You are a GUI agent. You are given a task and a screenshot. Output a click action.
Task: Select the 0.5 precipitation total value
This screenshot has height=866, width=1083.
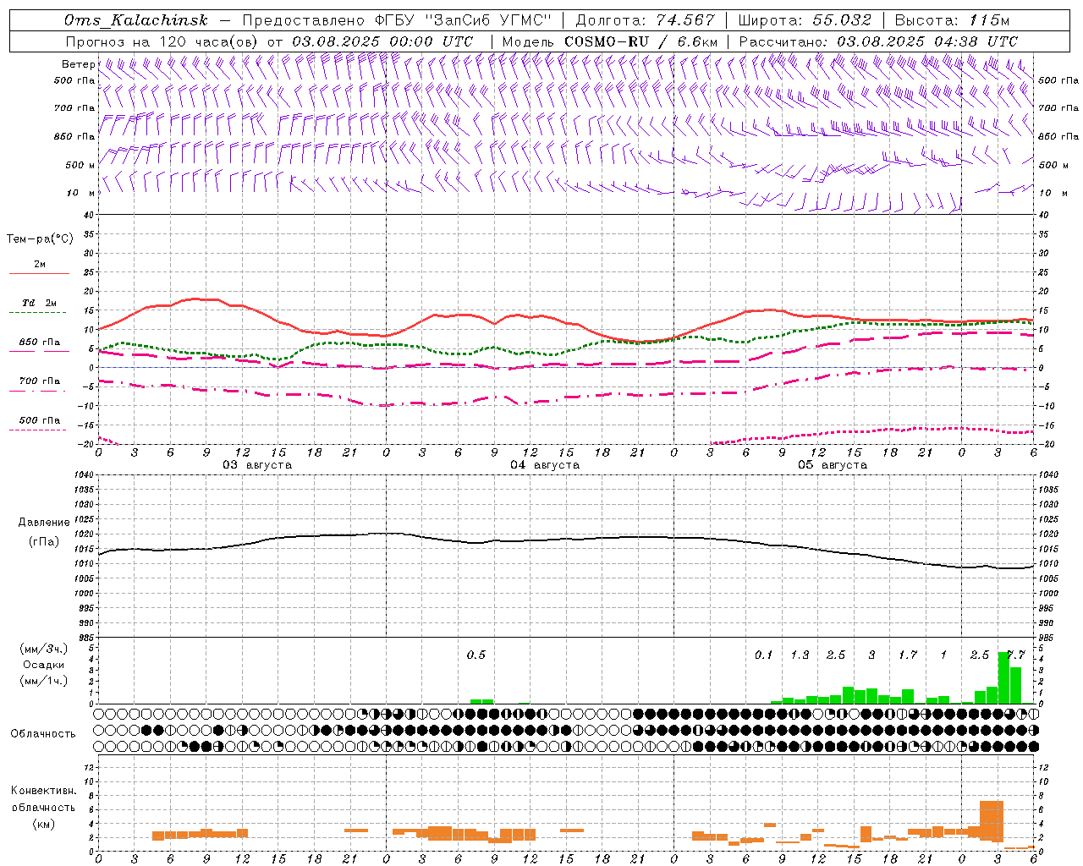(476, 655)
